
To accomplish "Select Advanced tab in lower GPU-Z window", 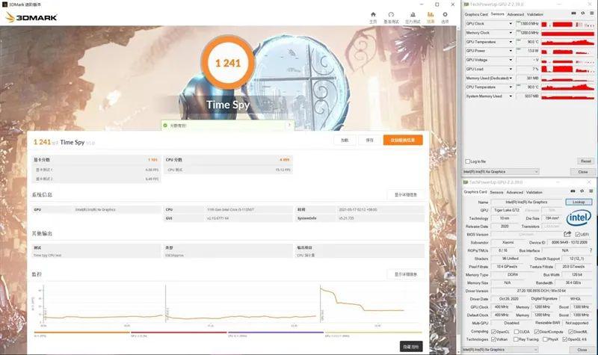I will (x=515, y=193).
